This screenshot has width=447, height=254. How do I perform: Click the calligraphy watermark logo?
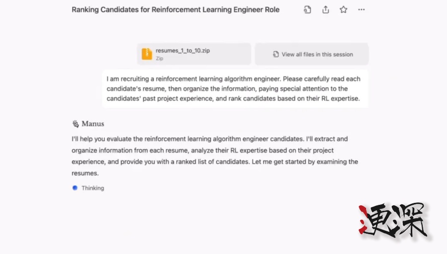click(393, 220)
